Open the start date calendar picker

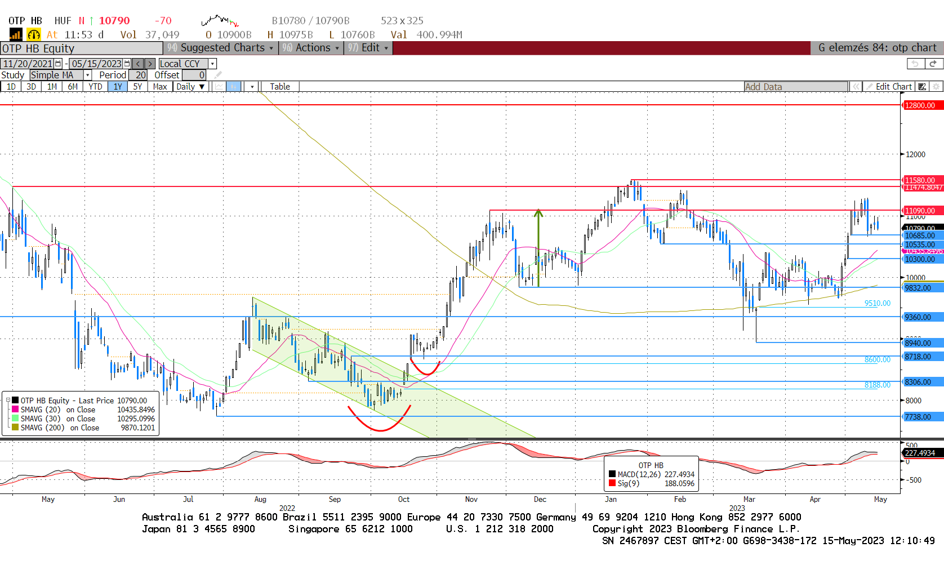(x=58, y=64)
